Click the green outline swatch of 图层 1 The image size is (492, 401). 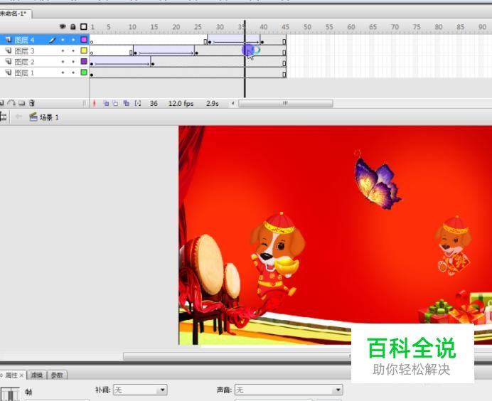83,73
